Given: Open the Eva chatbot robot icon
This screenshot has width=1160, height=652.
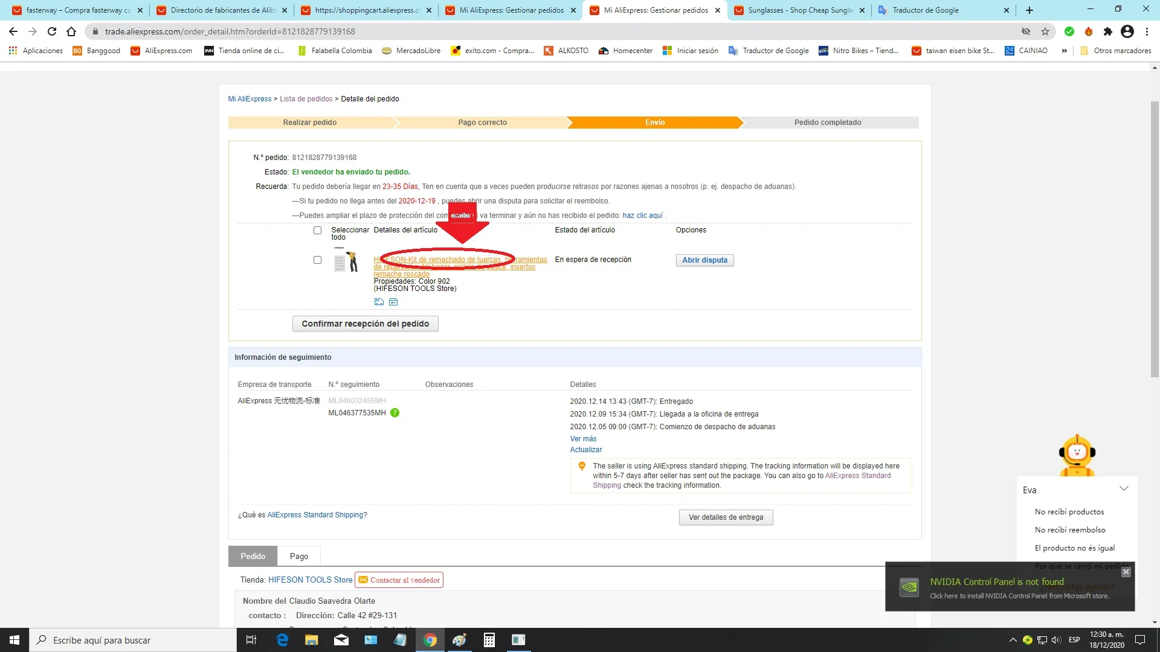Looking at the screenshot, I should 1077,455.
